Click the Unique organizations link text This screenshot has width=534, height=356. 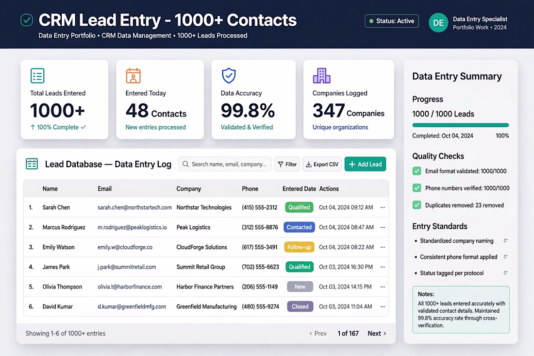point(340,127)
